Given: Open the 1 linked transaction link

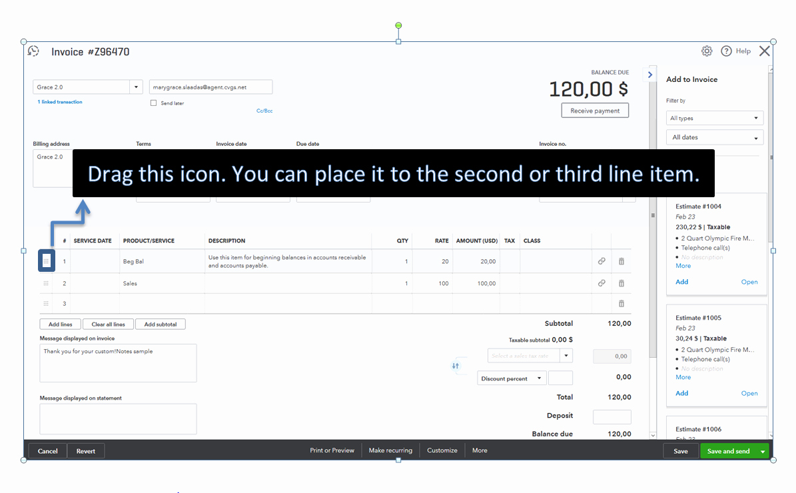Looking at the screenshot, I should (60, 101).
